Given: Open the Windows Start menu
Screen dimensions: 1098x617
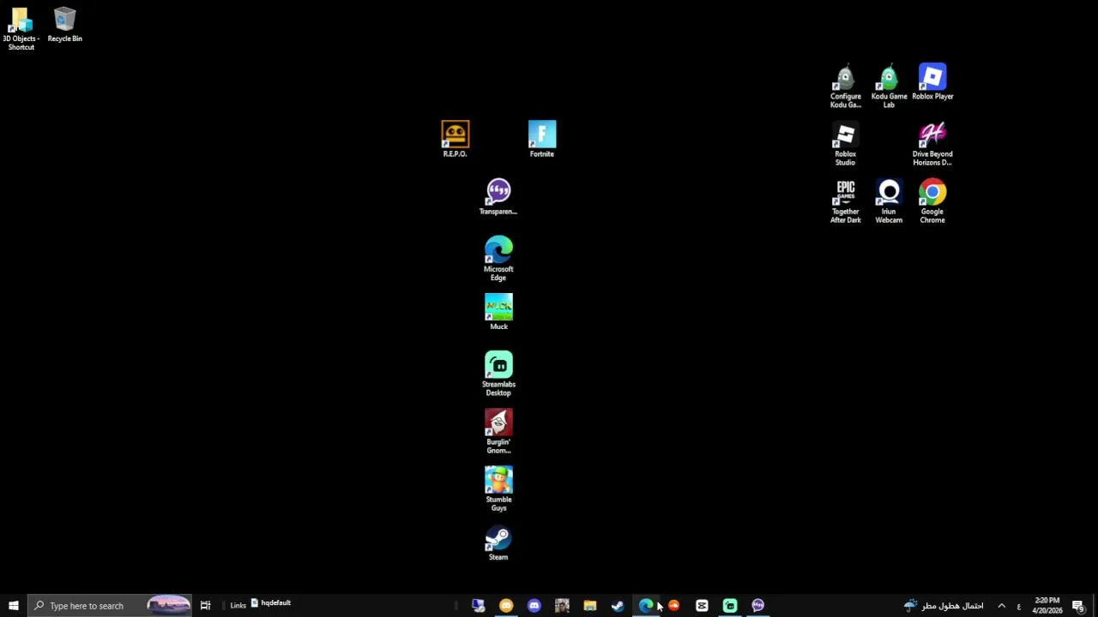Looking at the screenshot, I should coord(14,606).
